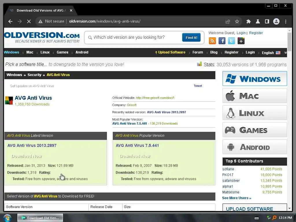Click the Google Plus icon
The height and width of the screenshot is (222, 296).
coord(241,41)
